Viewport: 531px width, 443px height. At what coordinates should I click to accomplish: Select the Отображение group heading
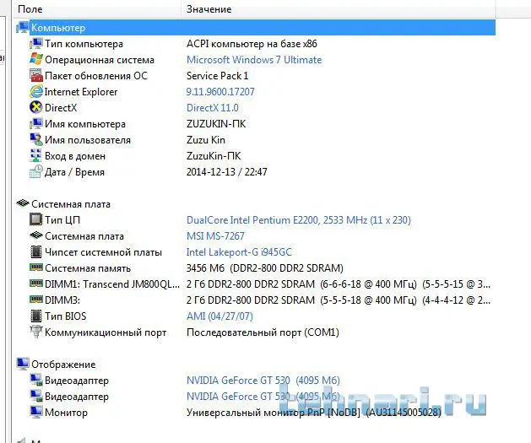(x=63, y=365)
